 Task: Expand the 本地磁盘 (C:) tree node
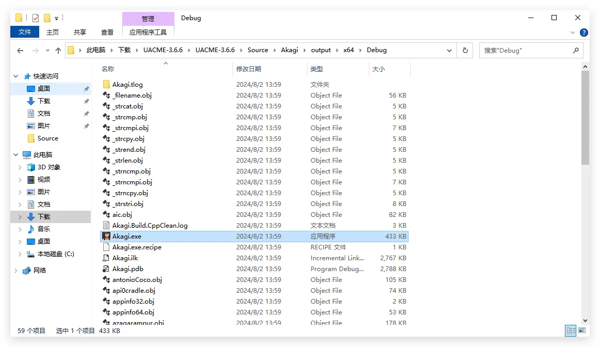[x=20, y=254]
